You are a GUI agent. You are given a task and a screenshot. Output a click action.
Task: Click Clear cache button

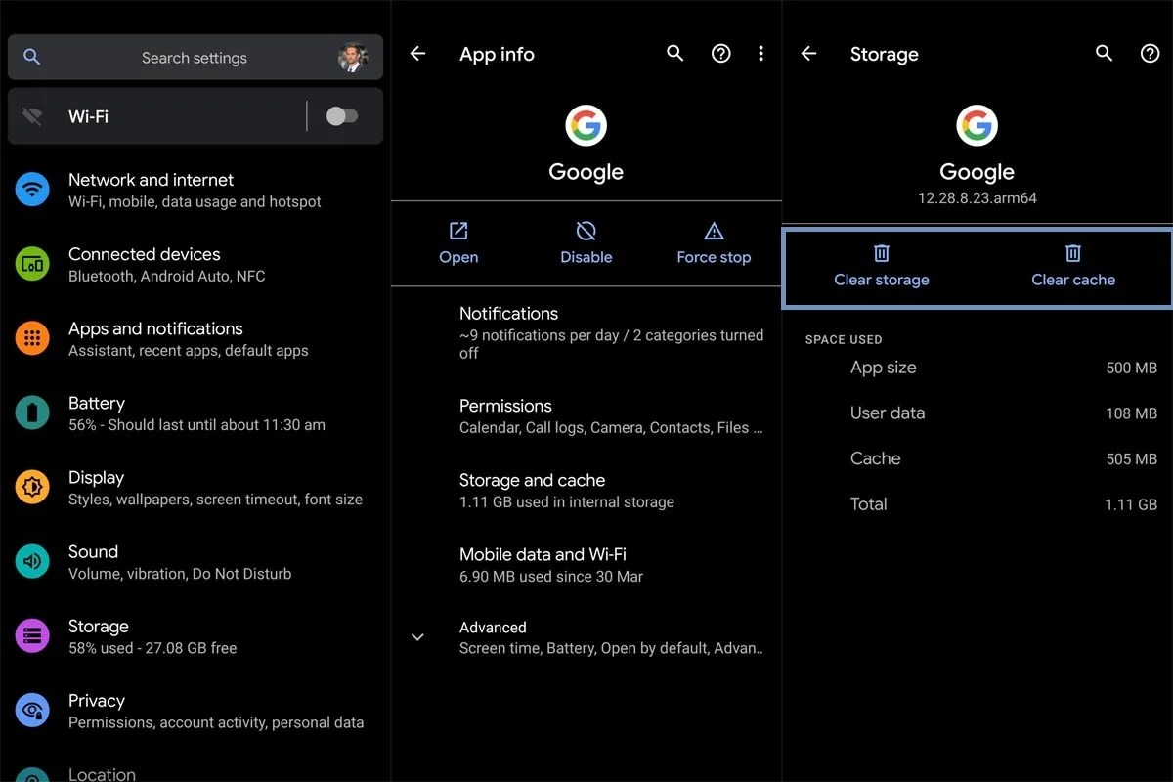1073,267
